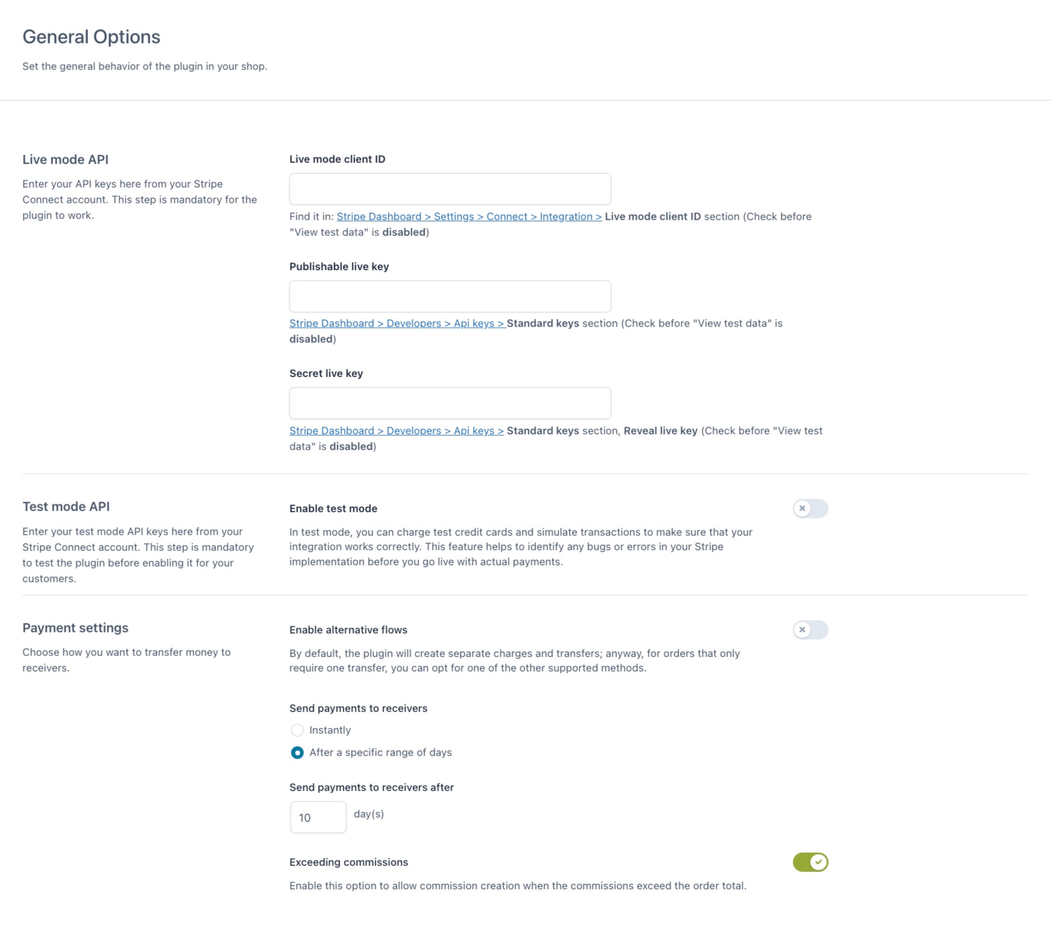Enable the test mode toggle switch

tap(810, 509)
